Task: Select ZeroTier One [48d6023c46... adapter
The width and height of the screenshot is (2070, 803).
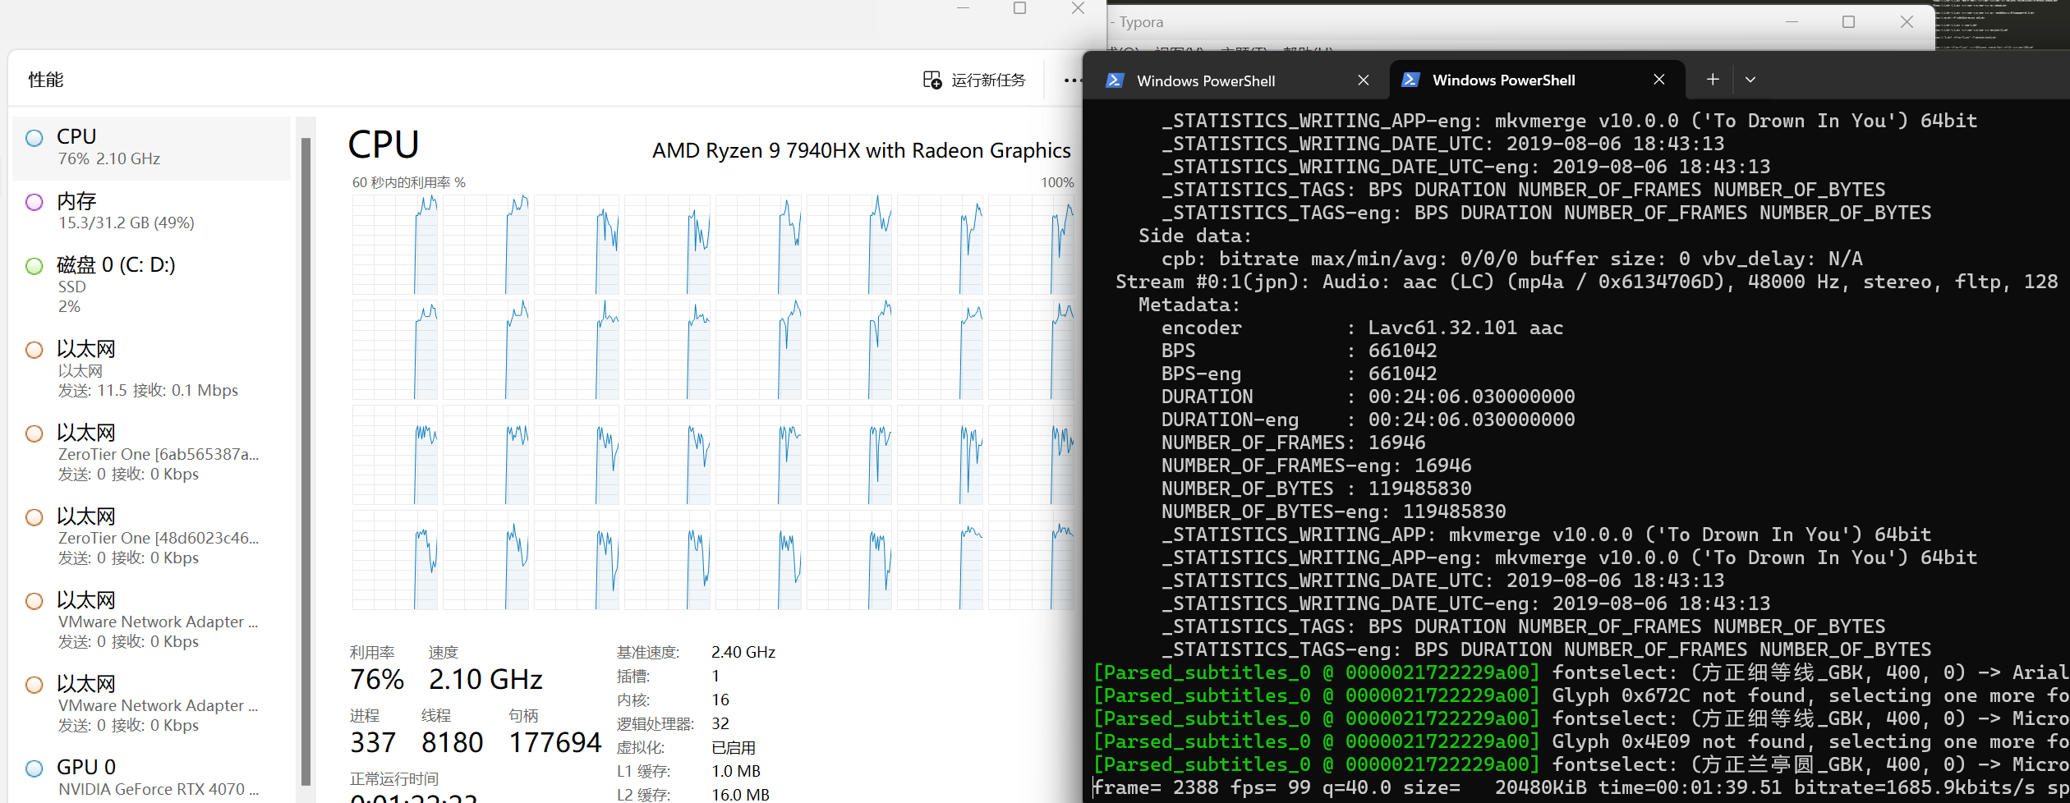Action: point(152,536)
